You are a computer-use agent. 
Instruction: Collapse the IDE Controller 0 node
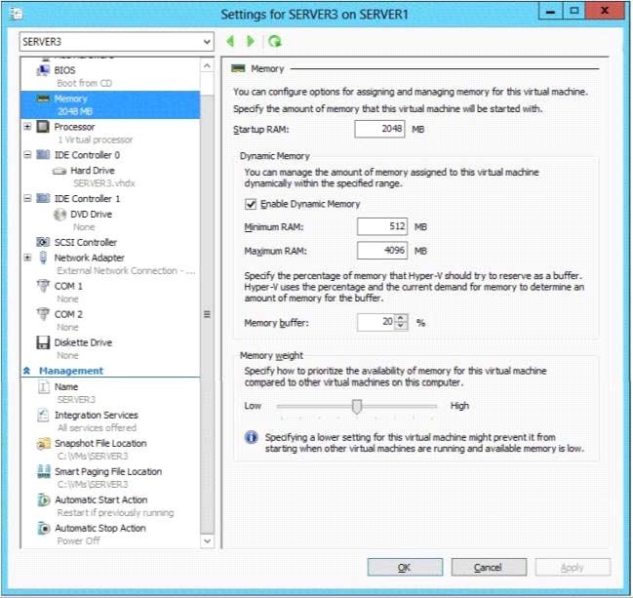27,155
